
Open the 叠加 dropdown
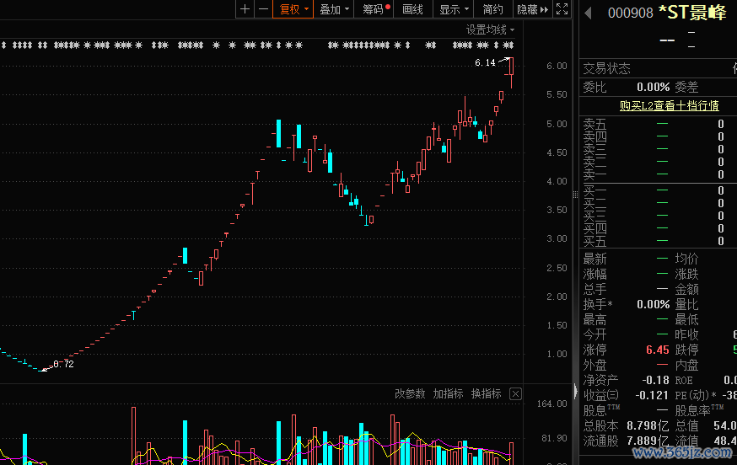(334, 9)
